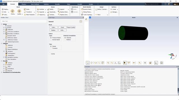Expand the Monitors tree node
Viewport: 179px width, 100px height.
(x=4, y=51)
